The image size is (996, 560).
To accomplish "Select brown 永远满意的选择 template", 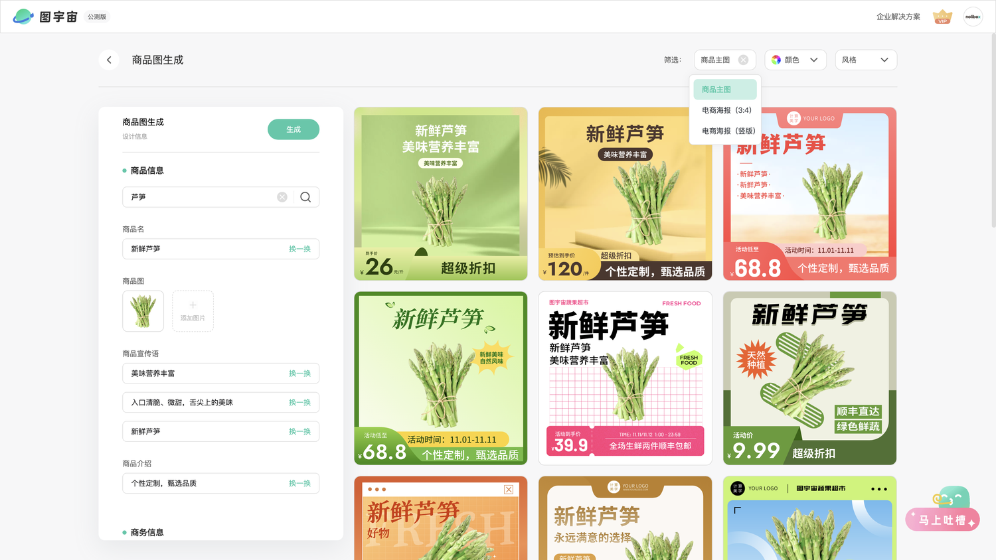I will click(x=625, y=518).
